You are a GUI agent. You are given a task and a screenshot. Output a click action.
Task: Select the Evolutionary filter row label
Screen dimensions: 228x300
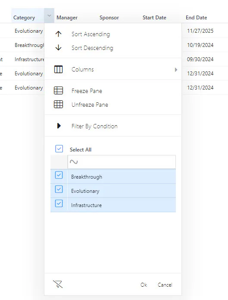(x=85, y=191)
